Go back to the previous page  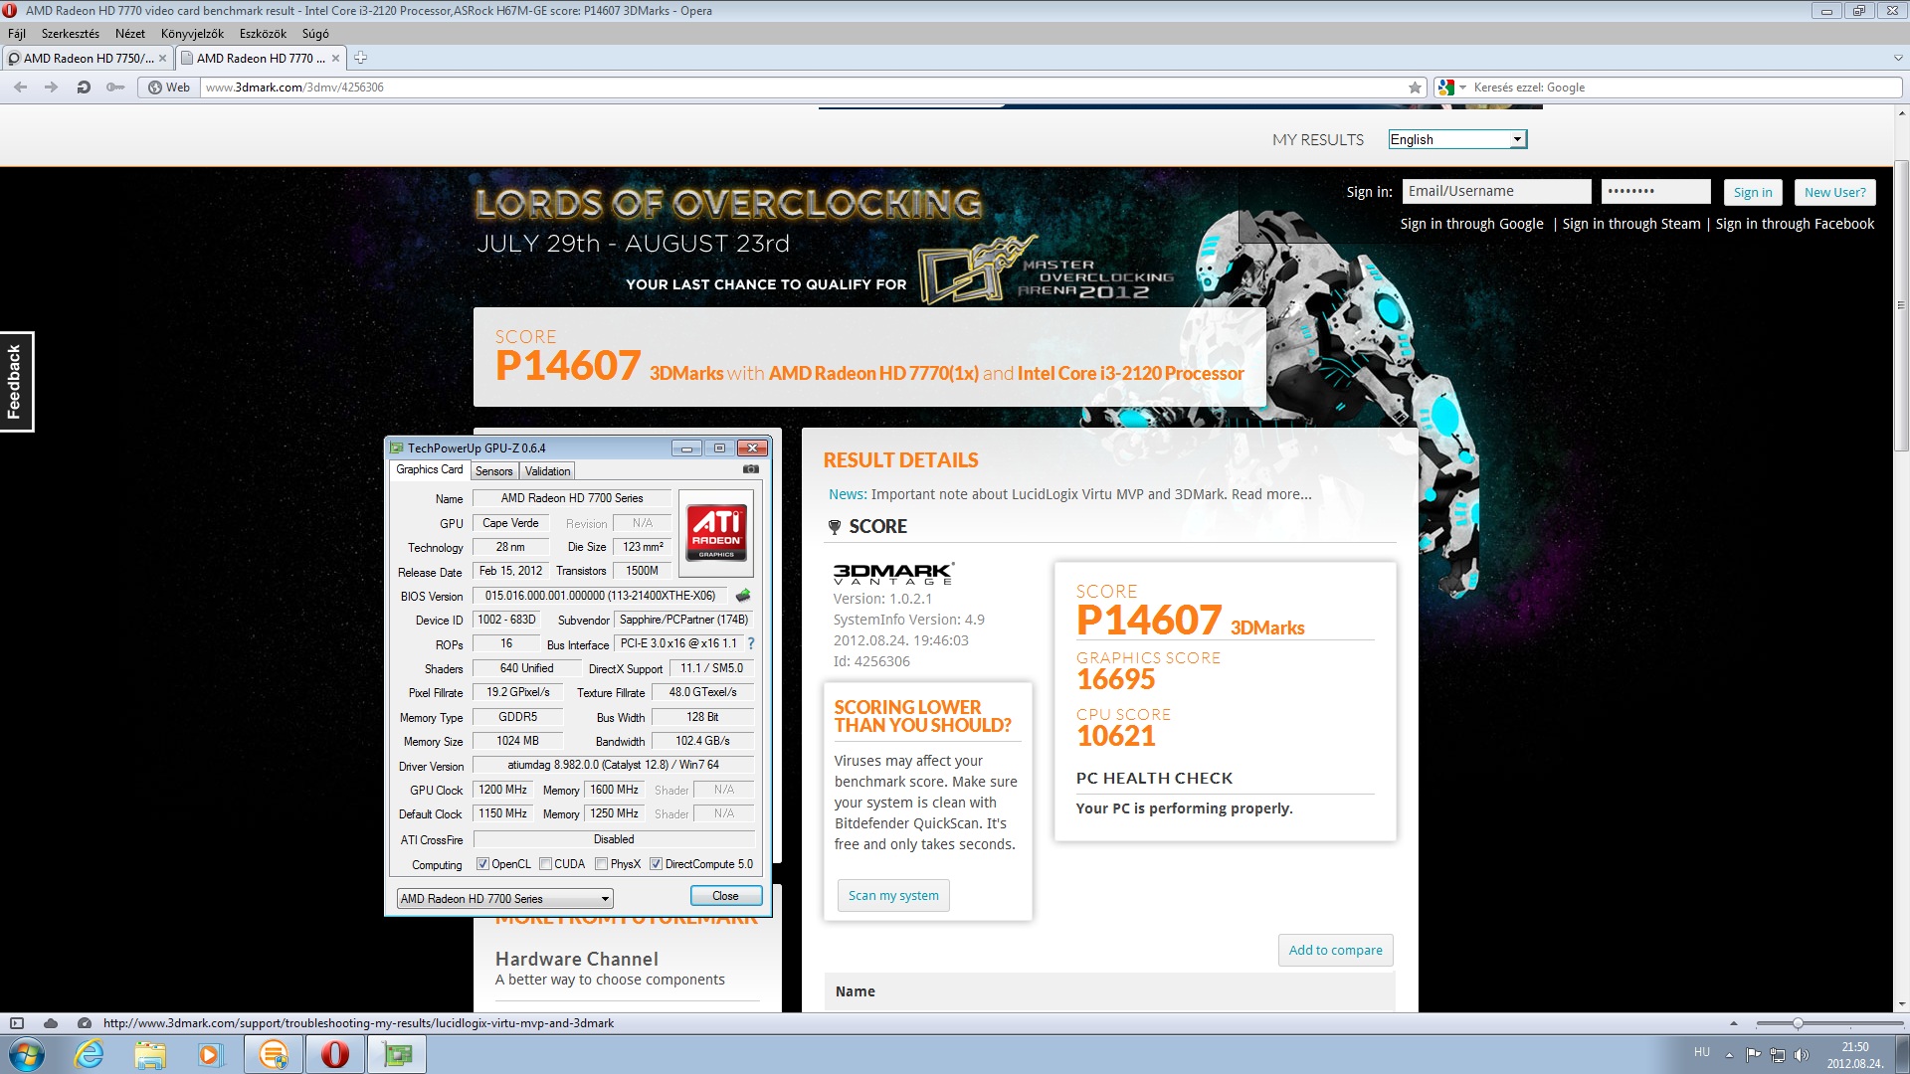(x=21, y=88)
